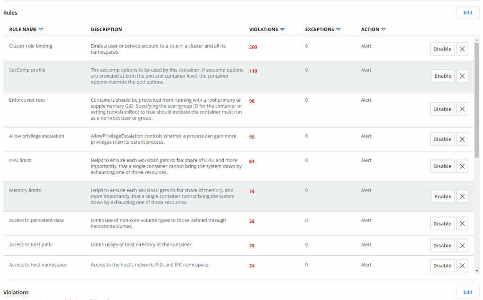Disable the Enforce not root rule
The width and height of the screenshot is (483, 300).
click(x=442, y=109)
